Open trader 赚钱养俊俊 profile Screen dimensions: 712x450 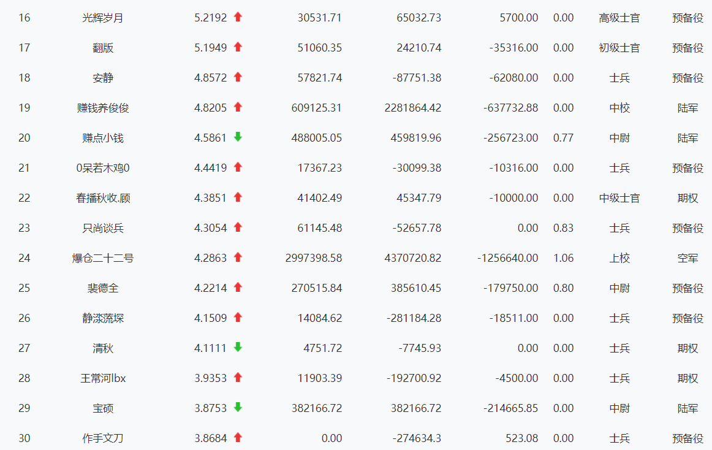coord(102,108)
